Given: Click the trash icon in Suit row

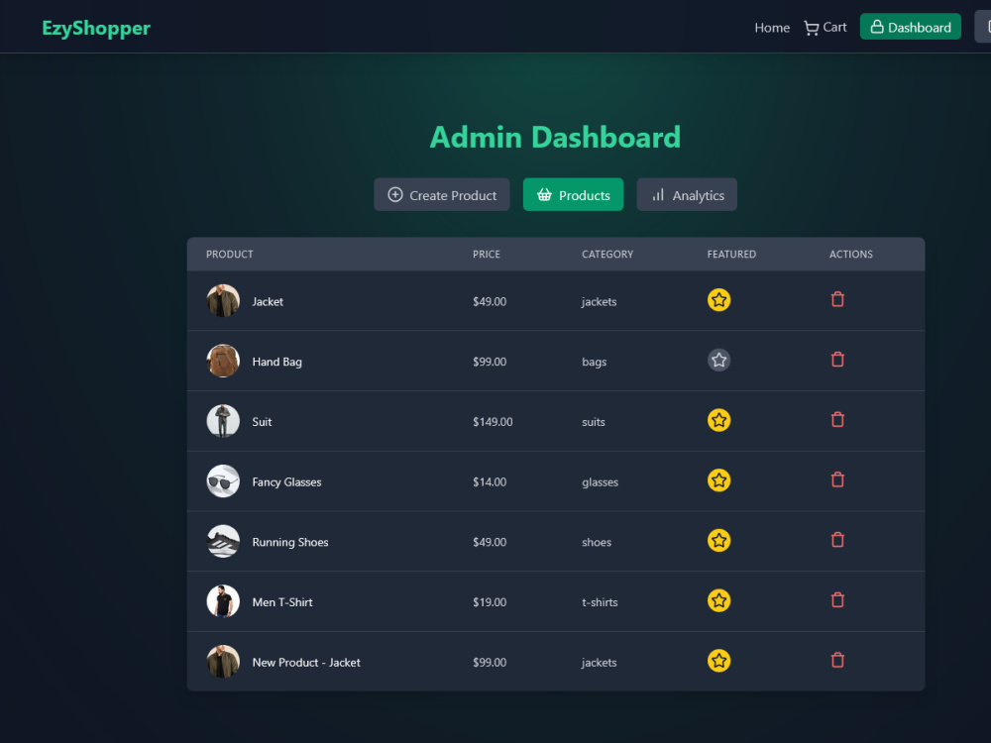Looking at the screenshot, I should pyautogui.click(x=837, y=419).
